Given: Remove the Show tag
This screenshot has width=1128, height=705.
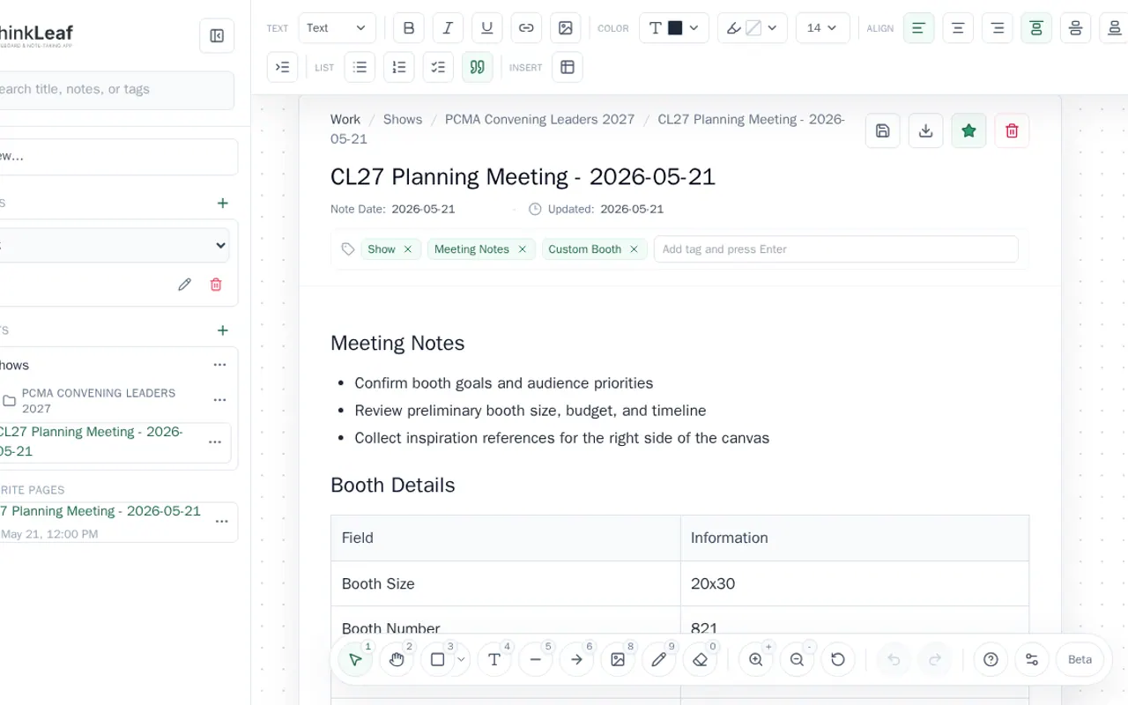Looking at the screenshot, I should pos(407,249).
